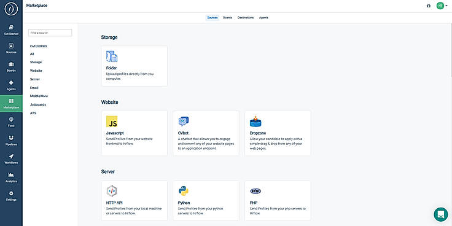Click the Javascript JS icon
The width and height of the screenshot is (452, 226).
[x=112, y=122]
